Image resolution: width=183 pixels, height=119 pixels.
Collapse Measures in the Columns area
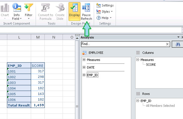tap(137, 60)
